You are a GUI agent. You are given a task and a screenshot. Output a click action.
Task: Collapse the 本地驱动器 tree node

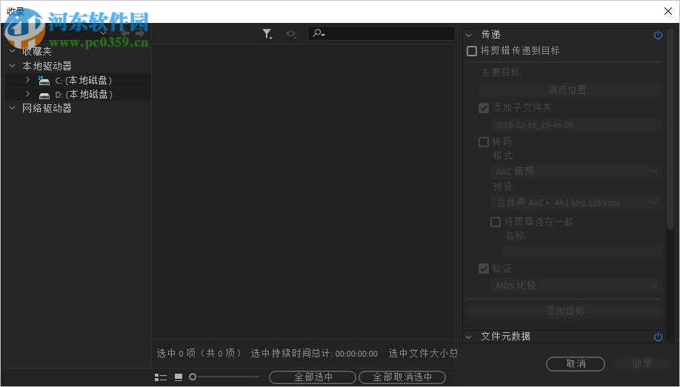[13, 66]
